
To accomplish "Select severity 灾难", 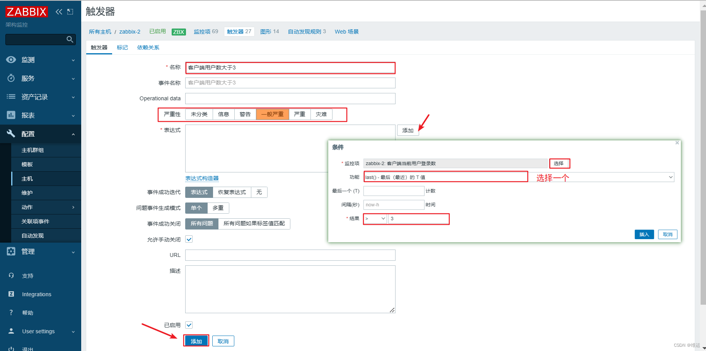I will 321,114.
